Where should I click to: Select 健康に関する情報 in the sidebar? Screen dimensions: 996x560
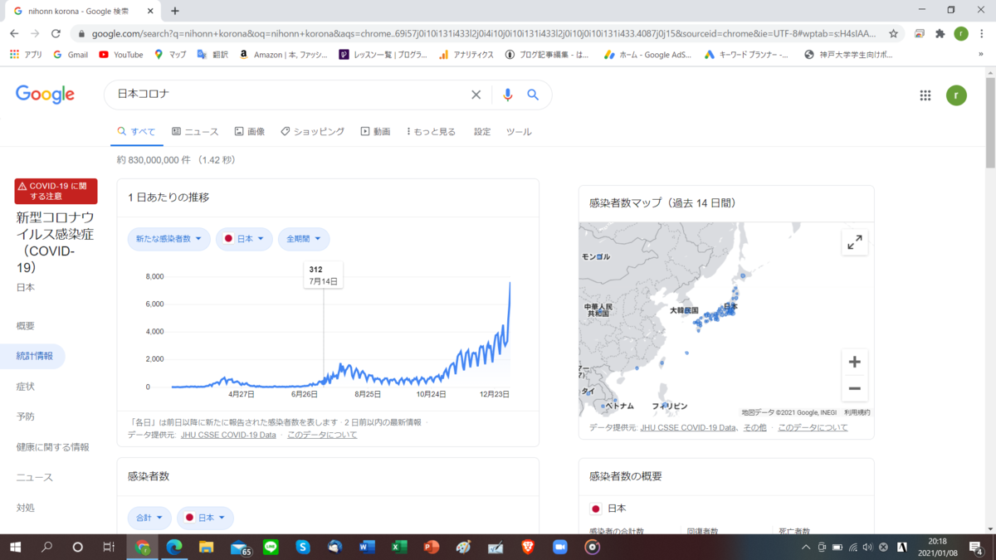52,447
